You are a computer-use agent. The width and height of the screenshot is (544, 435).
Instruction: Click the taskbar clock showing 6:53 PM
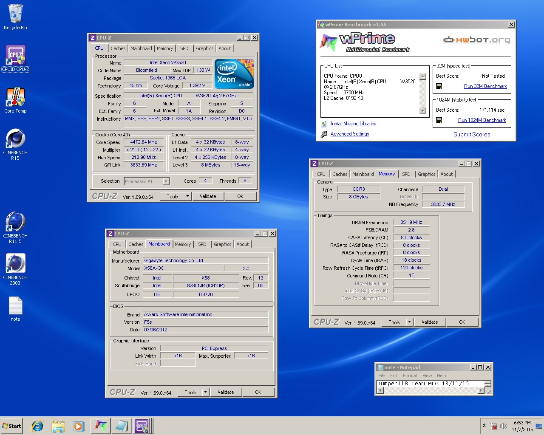click(522, 426)
